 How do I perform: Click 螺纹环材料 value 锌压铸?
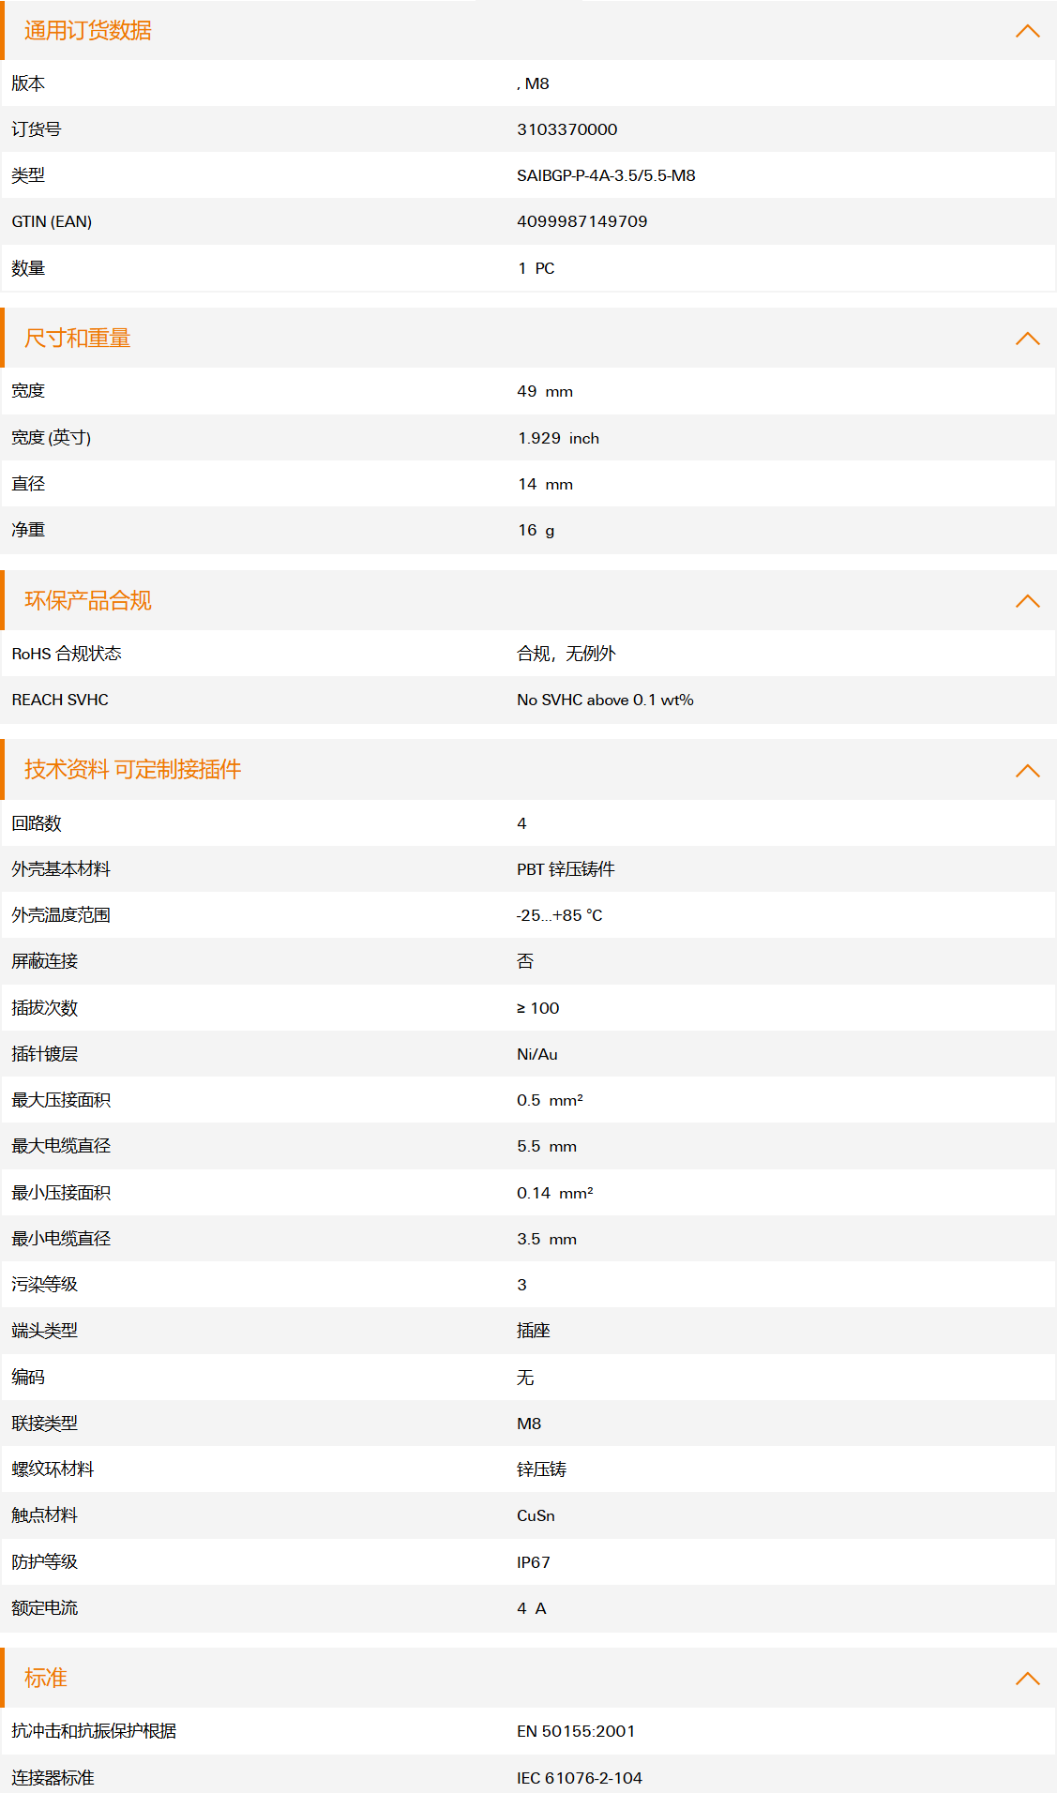tap(542, 1469)
